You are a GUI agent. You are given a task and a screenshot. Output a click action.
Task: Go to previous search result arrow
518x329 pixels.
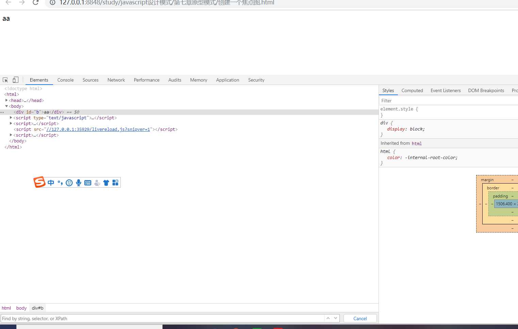pyautogui.click(x=328, y=318)
